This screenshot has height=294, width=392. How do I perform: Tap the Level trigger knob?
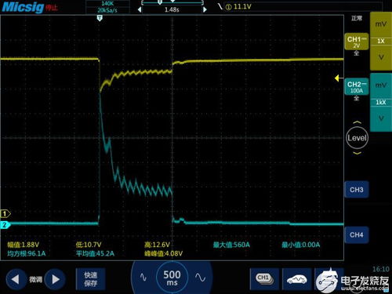pos(357,138)
